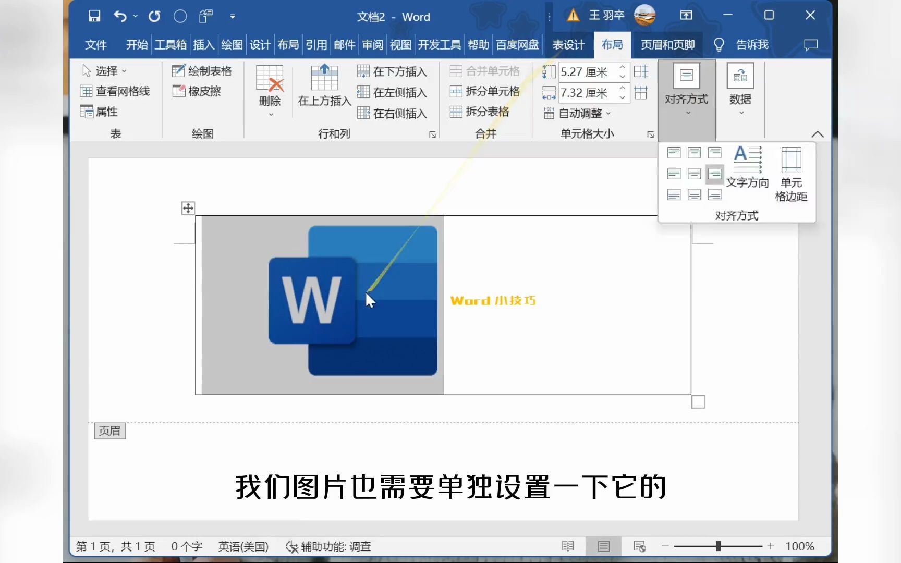
Task: Switch to web layout view icon
Action: 640,546
